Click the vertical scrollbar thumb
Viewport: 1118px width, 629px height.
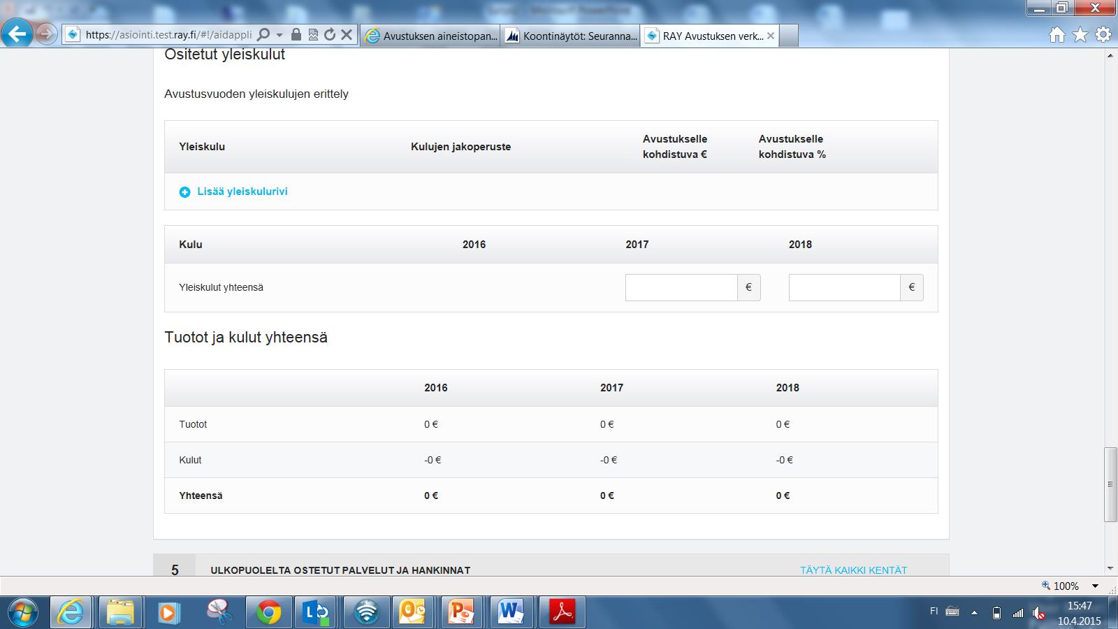click(1110, 484)
